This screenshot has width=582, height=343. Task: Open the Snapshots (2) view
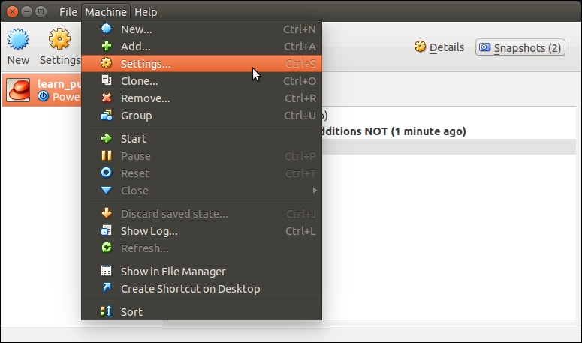pos(520,47)
